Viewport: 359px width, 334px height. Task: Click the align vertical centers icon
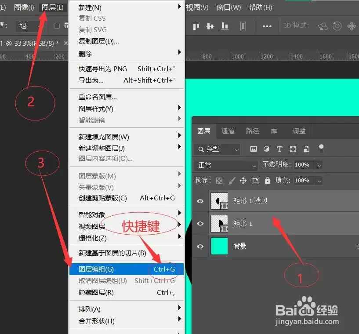pyautogui.click(x=210, y=26)
